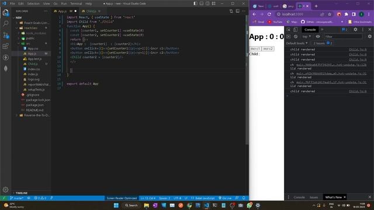Click the Chrome back arrow
This screenshot has height=210, width=374.
pos(254,14)
